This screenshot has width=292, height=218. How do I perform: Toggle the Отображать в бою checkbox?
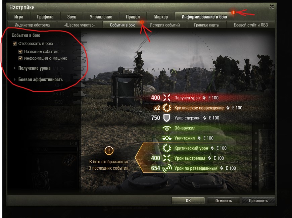[x=15, y=44]
